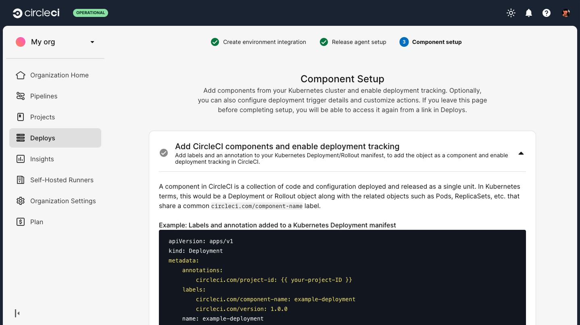Click the Organization Home house icon

tap(21, 75)
